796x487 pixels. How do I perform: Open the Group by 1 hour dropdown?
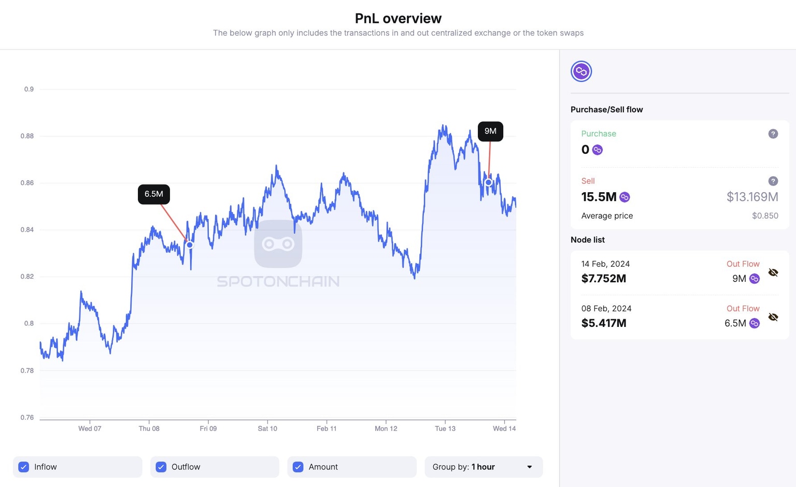pyautogui.click(x=483, y=467)
